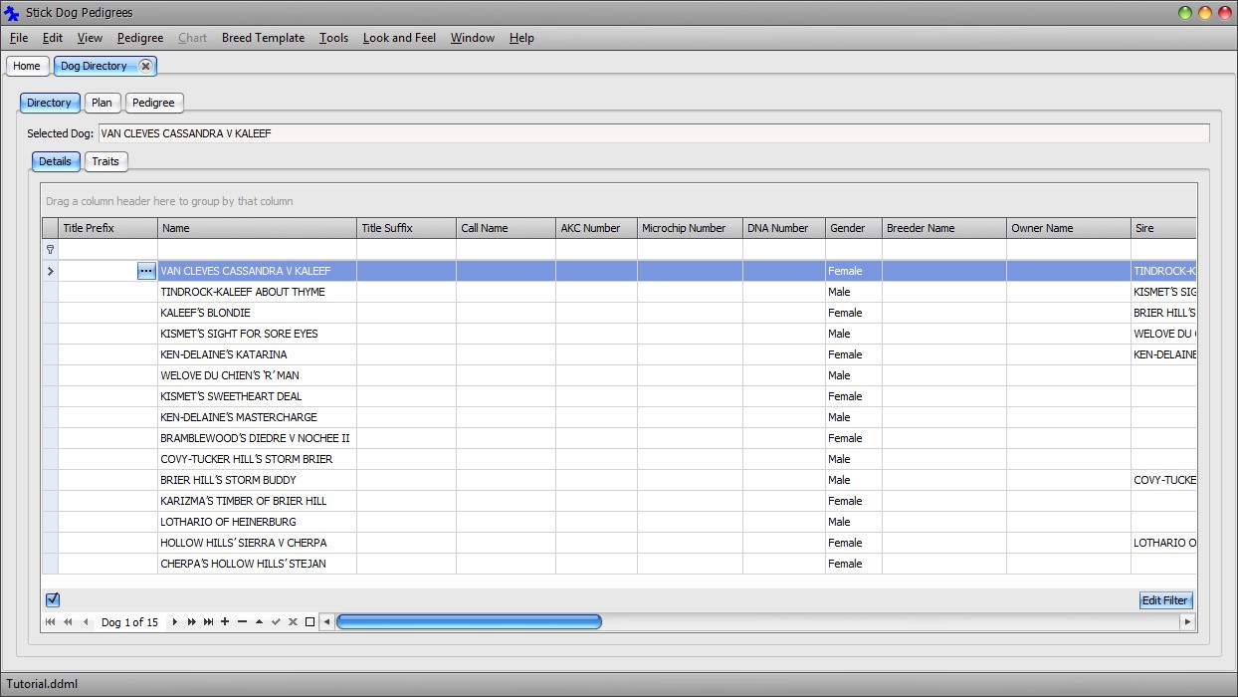Open the Look and Feel menu
Screen dimensions: 1238x697
tap(399, 38)
